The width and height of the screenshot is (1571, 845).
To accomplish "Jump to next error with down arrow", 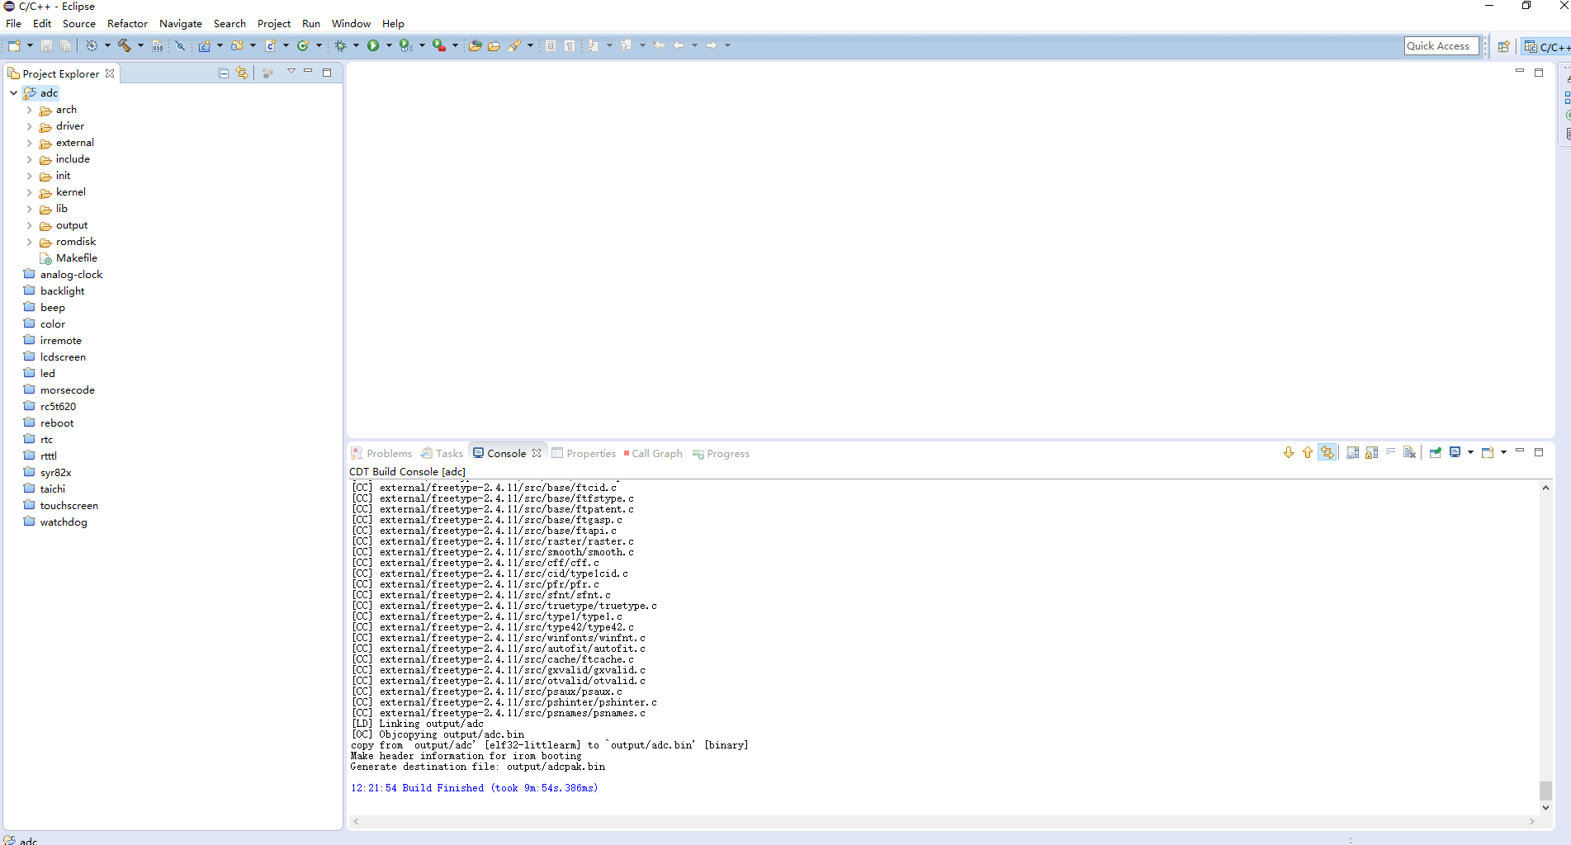I will coord(1288,452).
